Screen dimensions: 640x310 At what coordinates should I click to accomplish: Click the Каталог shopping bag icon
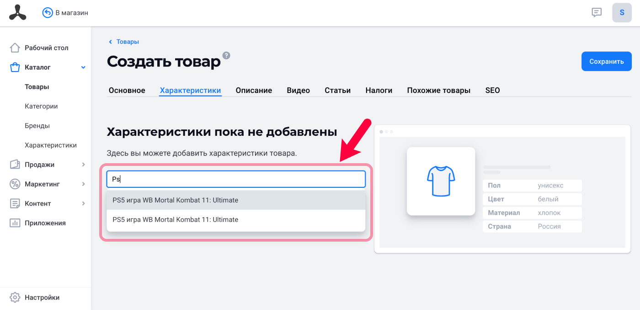(15, 67)
